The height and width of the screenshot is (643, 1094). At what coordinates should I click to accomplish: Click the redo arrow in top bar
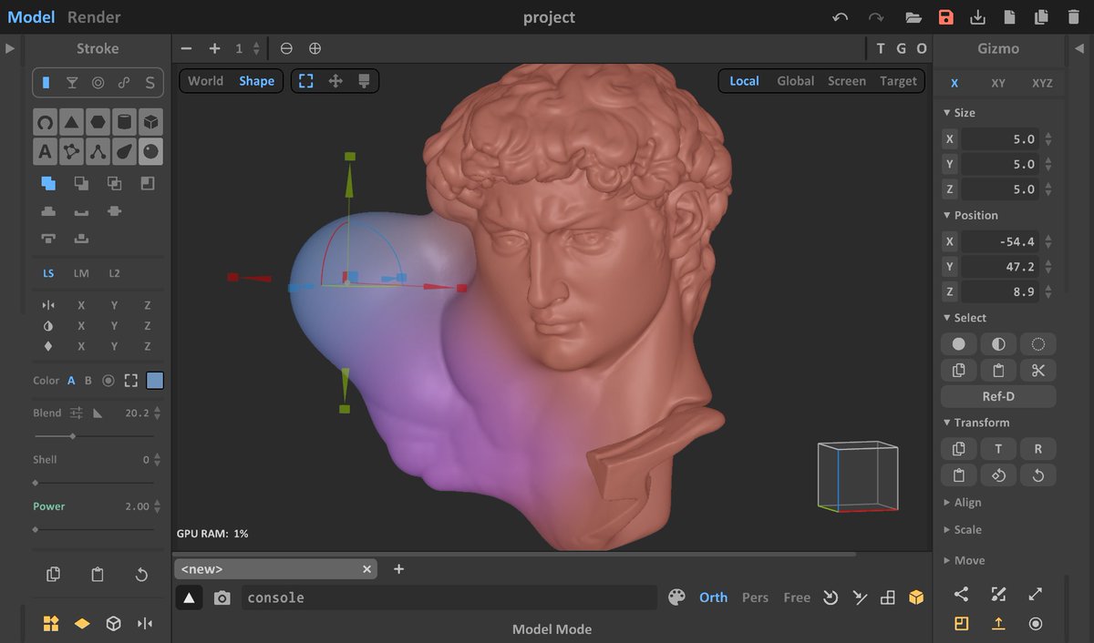(876, 17)
